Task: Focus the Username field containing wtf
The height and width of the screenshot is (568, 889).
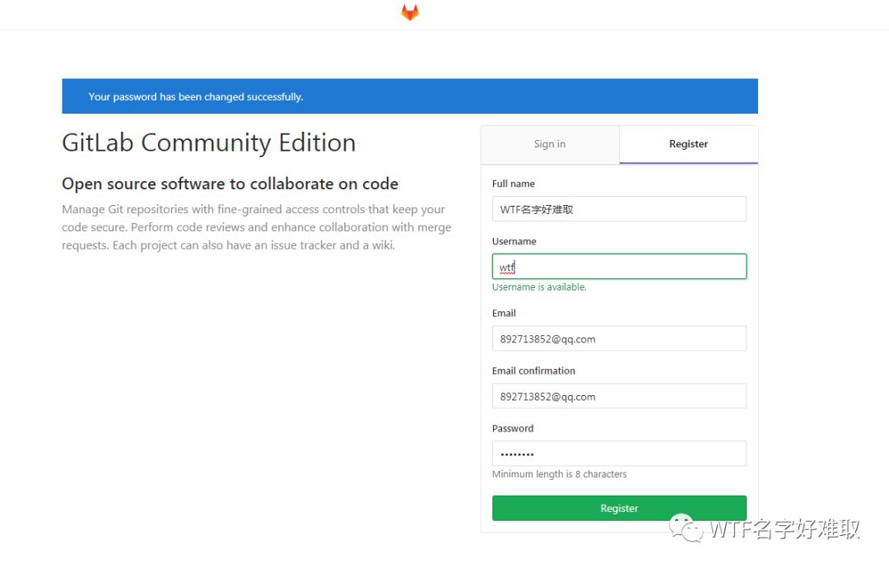Action: coord(619,267)
